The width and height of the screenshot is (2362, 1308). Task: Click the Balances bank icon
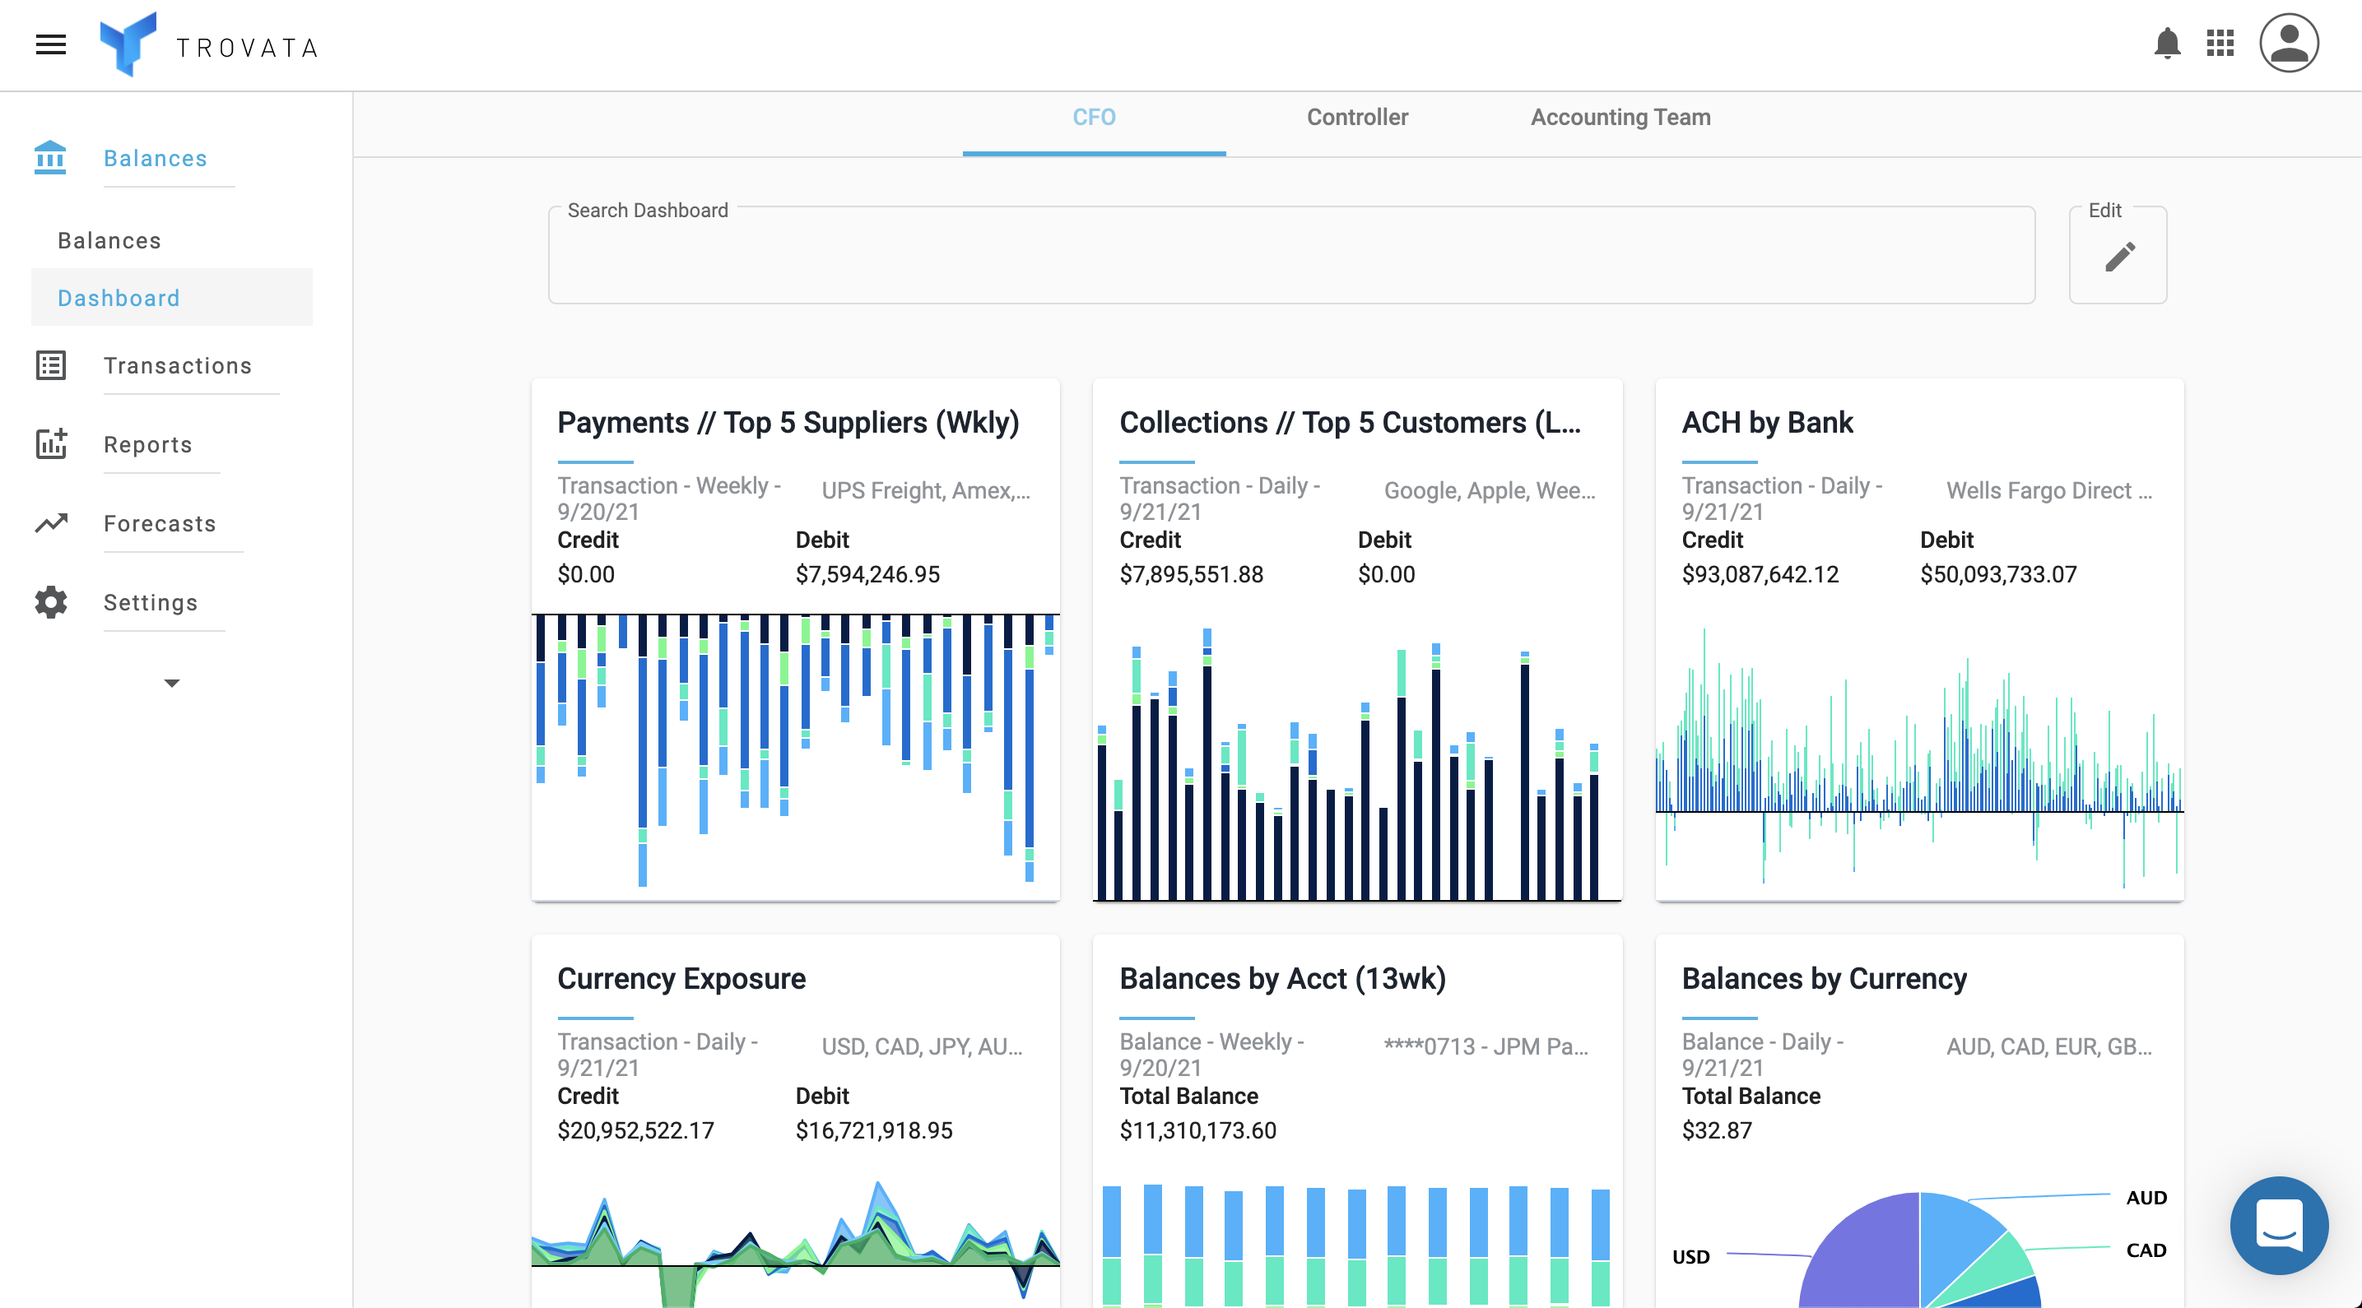[50, 158]
